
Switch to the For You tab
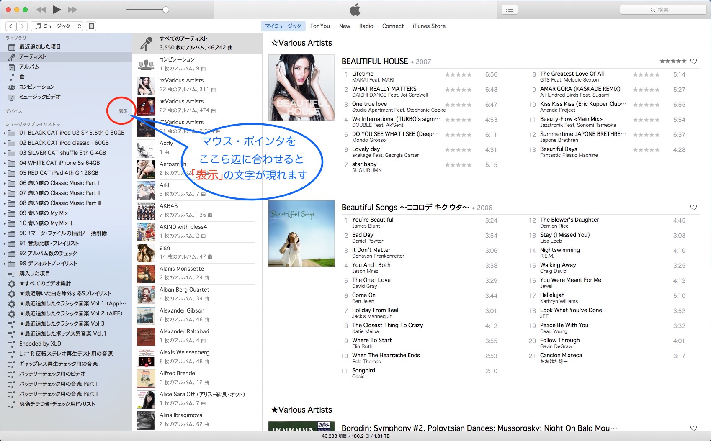coord(320,26)
